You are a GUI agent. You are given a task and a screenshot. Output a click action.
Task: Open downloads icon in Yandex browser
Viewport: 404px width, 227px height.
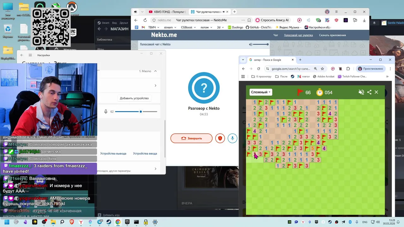coord(364,20)
